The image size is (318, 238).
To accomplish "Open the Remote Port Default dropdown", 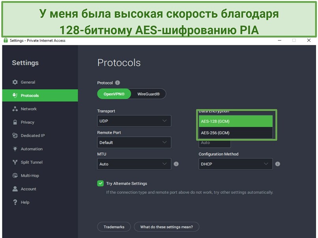I will click(134, 142).
